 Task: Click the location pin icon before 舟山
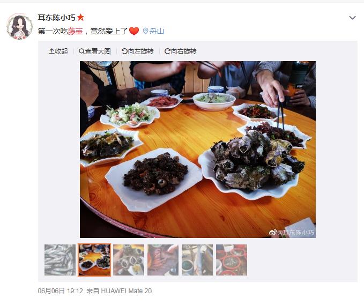(145, 31)
